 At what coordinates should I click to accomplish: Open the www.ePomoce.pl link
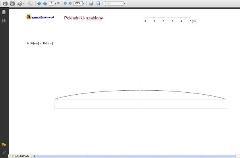[43, 17]
